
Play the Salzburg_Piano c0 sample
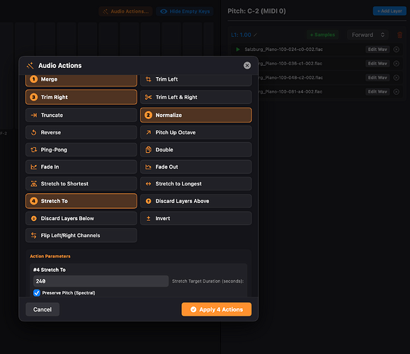(x=238, y=50)
